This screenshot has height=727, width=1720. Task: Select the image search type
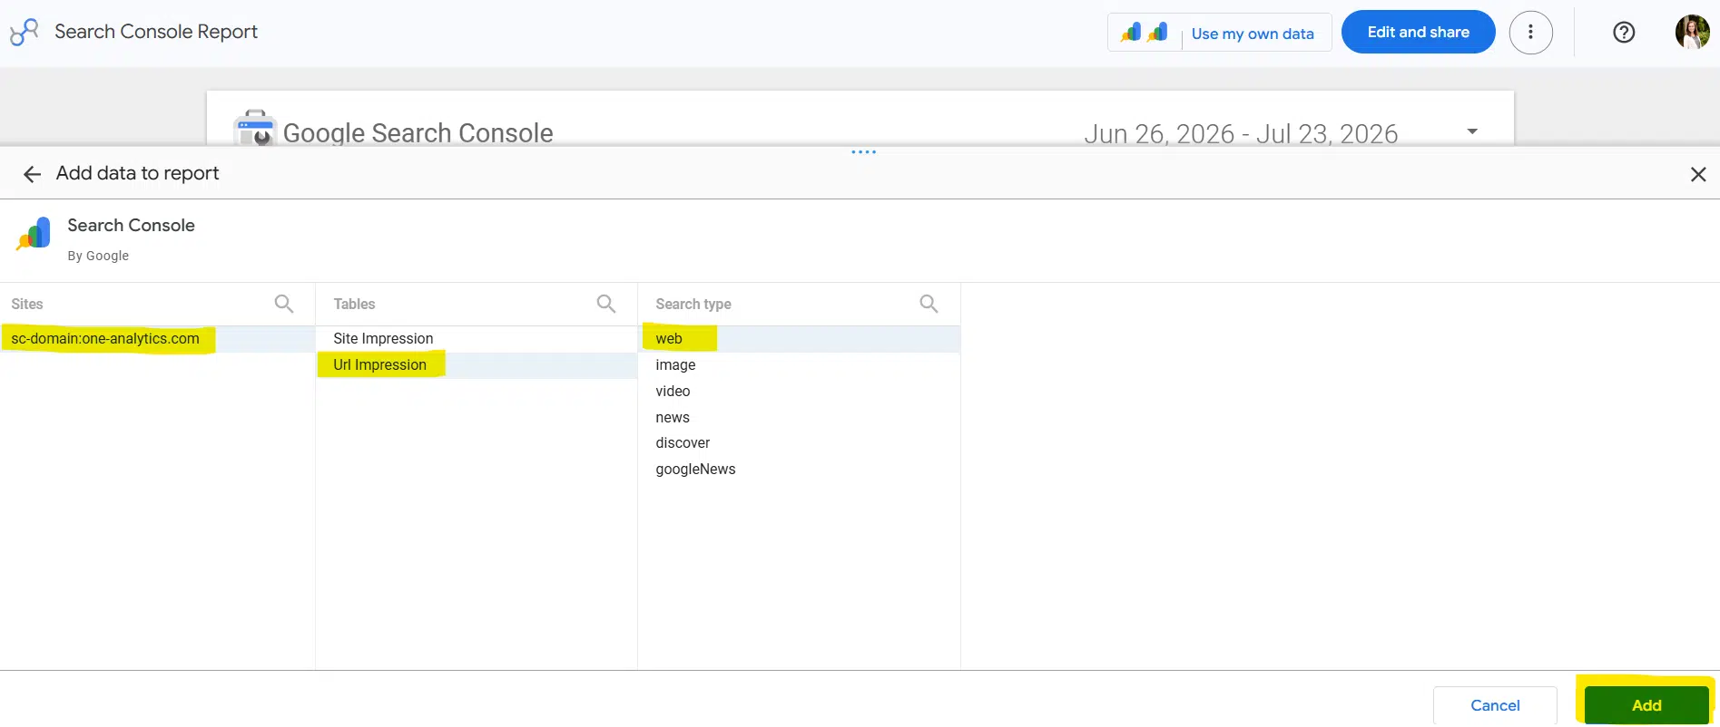[799, 365]
